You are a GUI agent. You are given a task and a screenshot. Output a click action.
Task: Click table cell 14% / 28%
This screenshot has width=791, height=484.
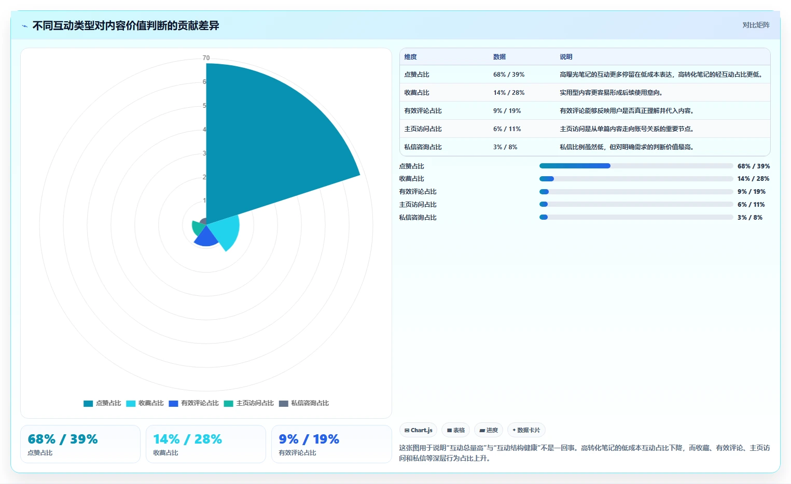[x=509, y=93]
